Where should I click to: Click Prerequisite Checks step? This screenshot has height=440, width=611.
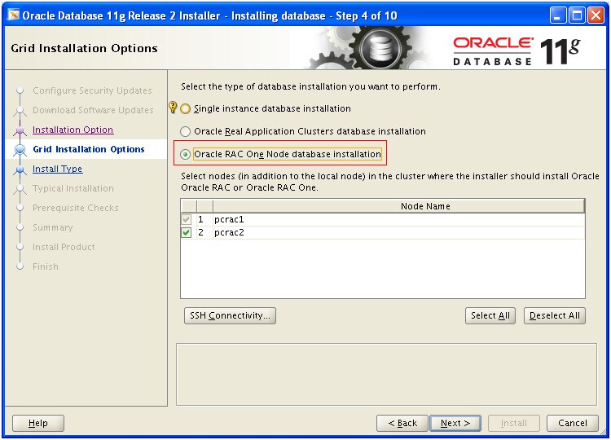[76, 208]
